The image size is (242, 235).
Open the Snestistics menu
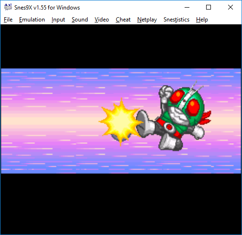pyautogui.click(x=176, y=20)
